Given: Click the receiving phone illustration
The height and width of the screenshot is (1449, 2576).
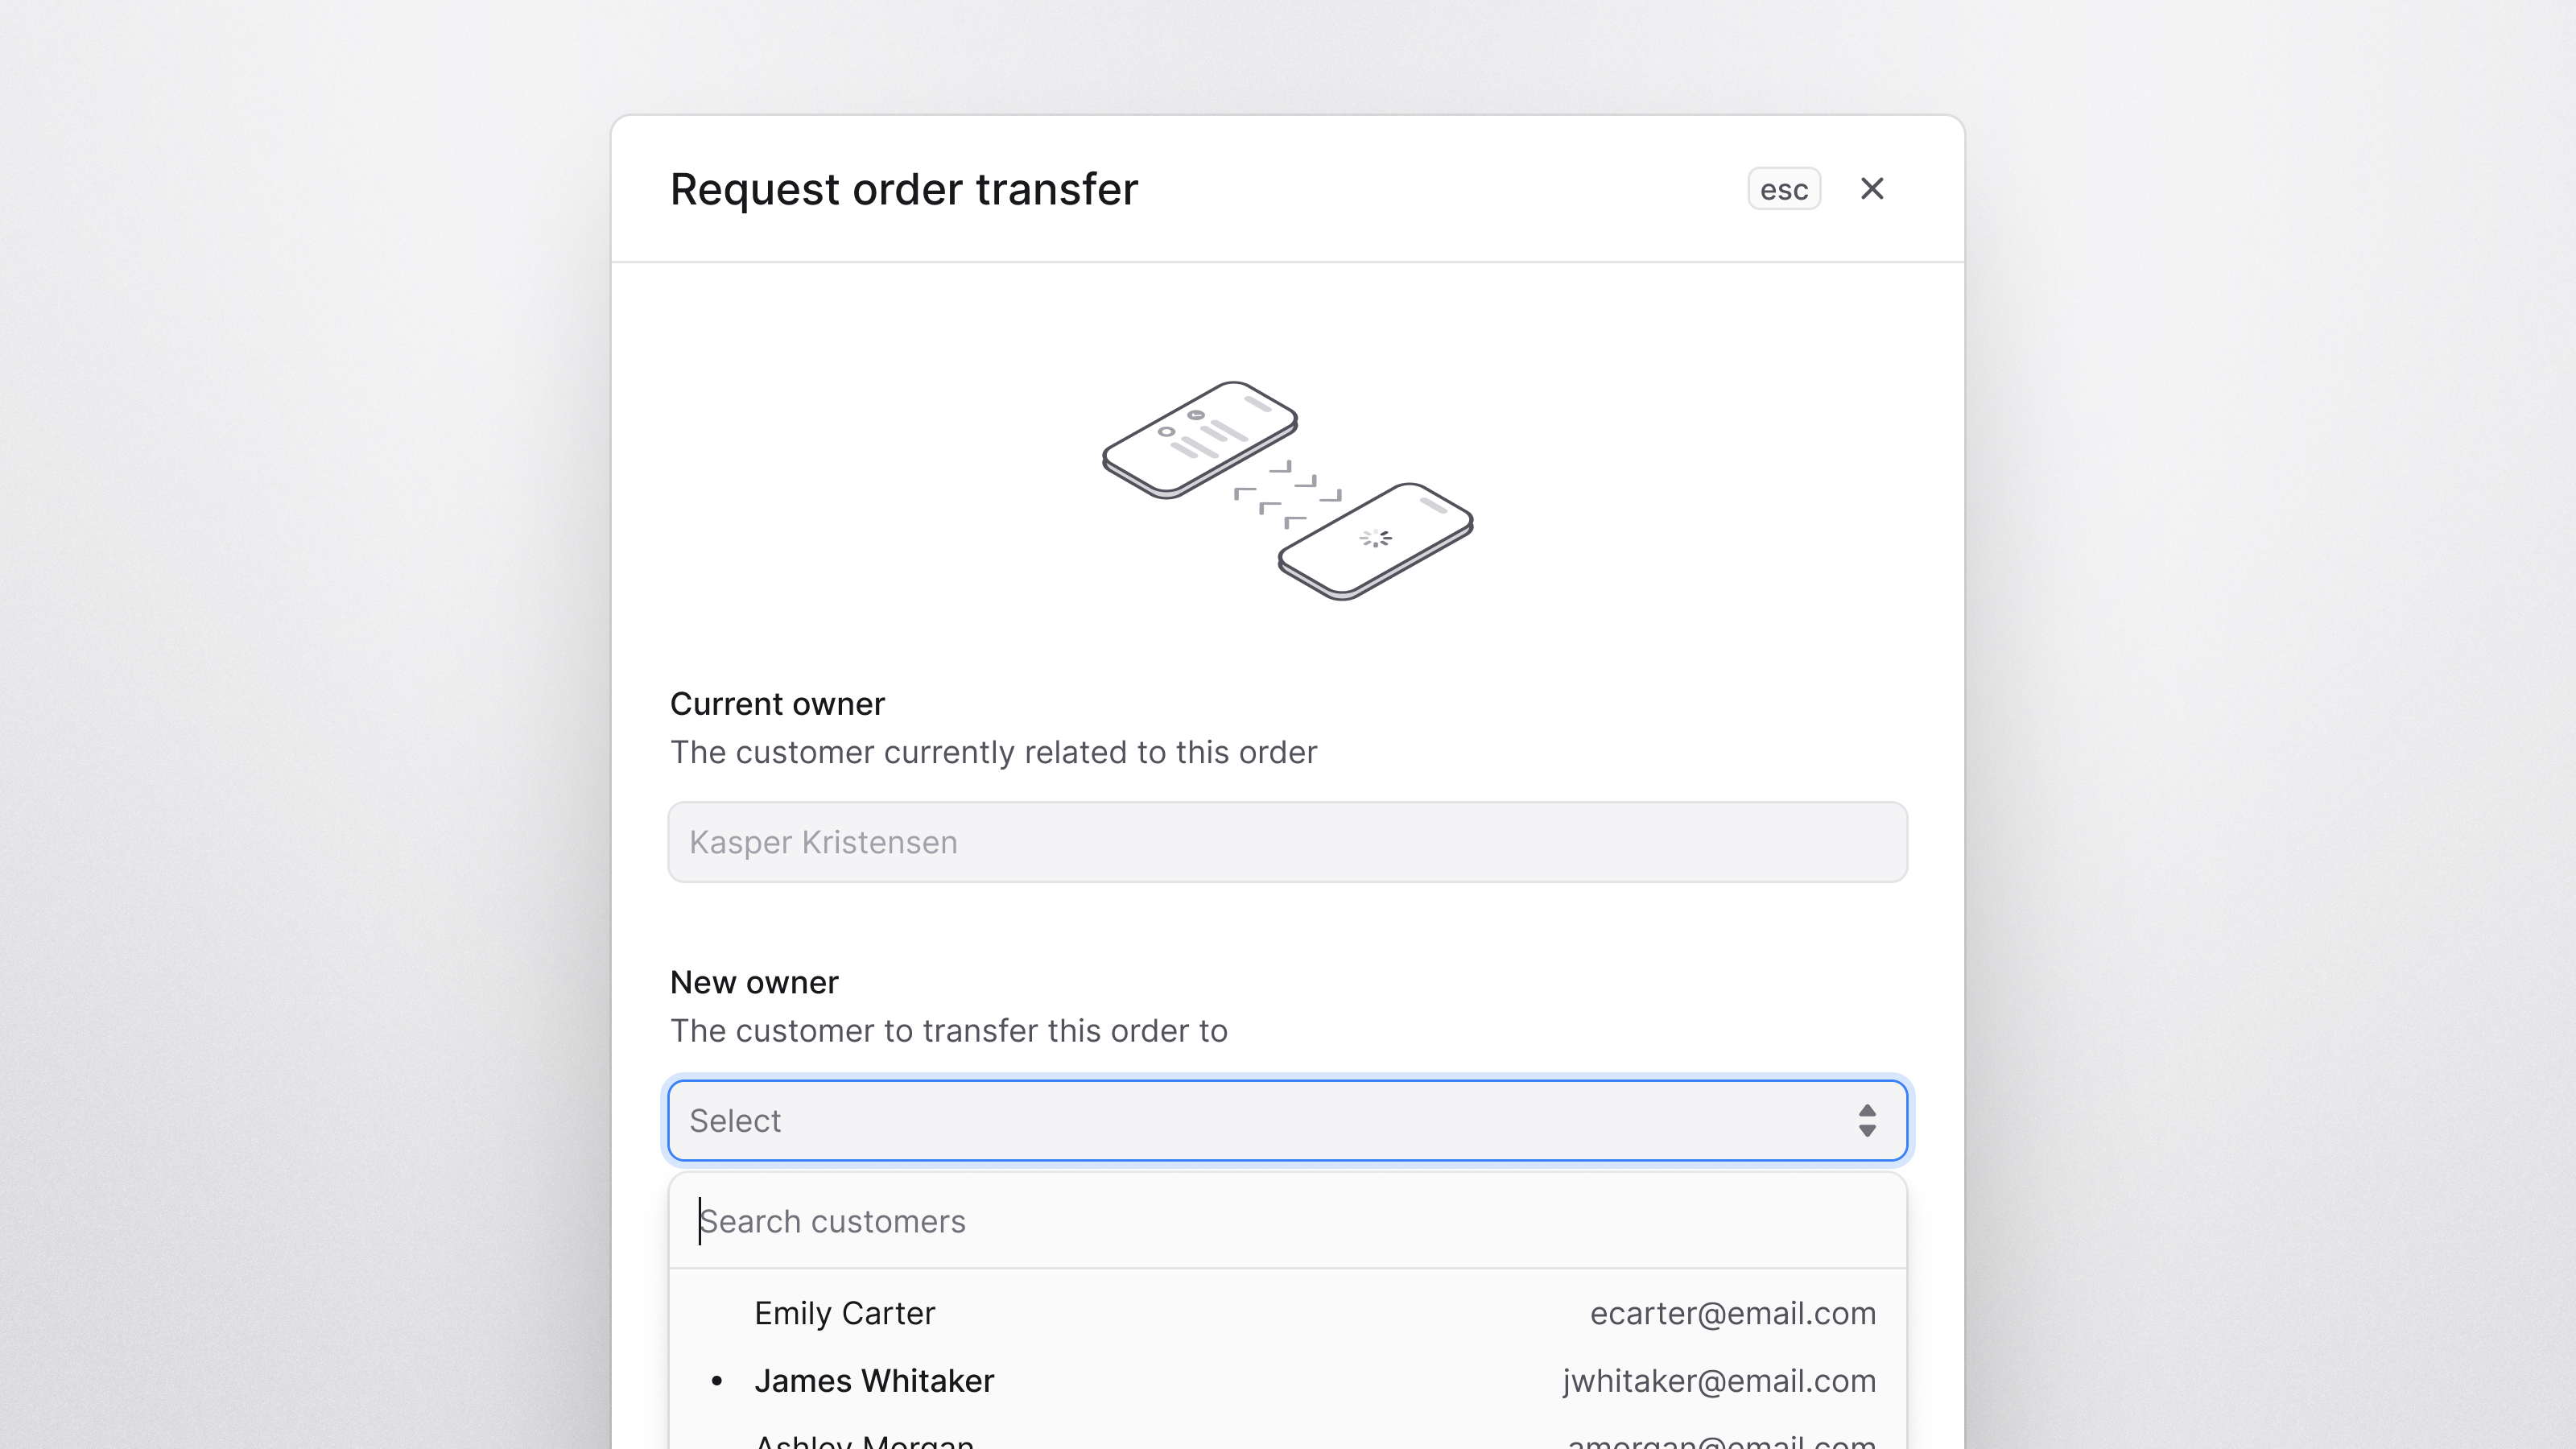Looking at the screenshot, I should coord(1375,541).
